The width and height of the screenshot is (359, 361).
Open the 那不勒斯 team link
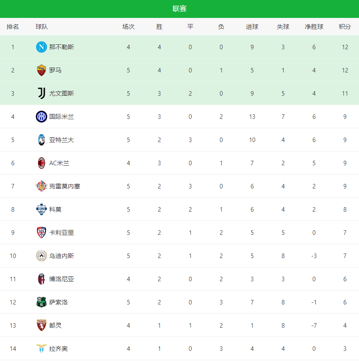61,47
